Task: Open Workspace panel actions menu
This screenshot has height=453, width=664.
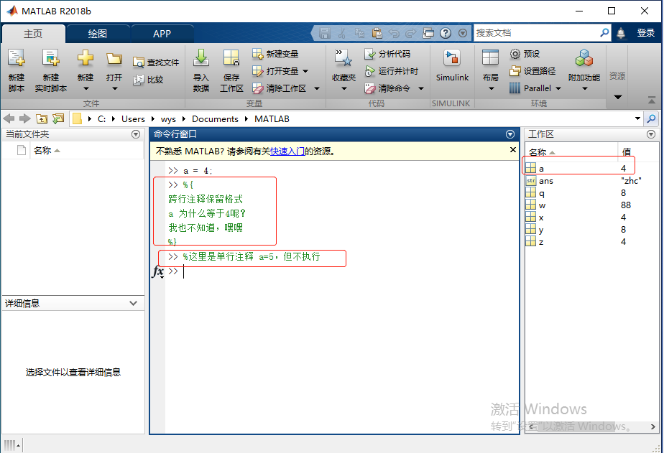Action: [x=651, y=134]
